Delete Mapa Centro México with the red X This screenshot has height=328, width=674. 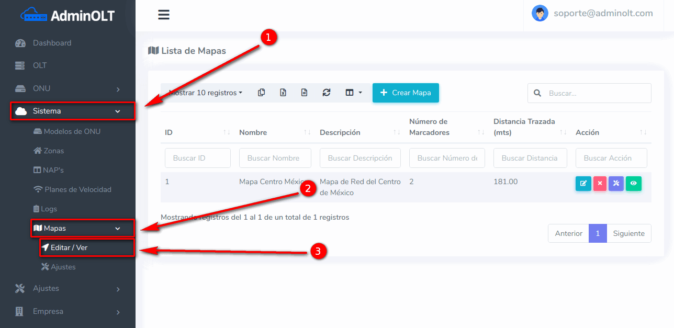click(x=600, y=184)
